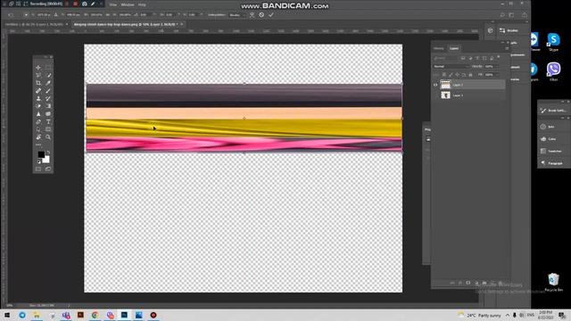571x321 pixels.
Task: Commit the transform with checkmark
Action: point(271,15)
